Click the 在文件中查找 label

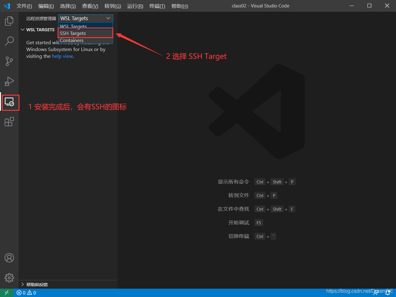coord(233,209)
